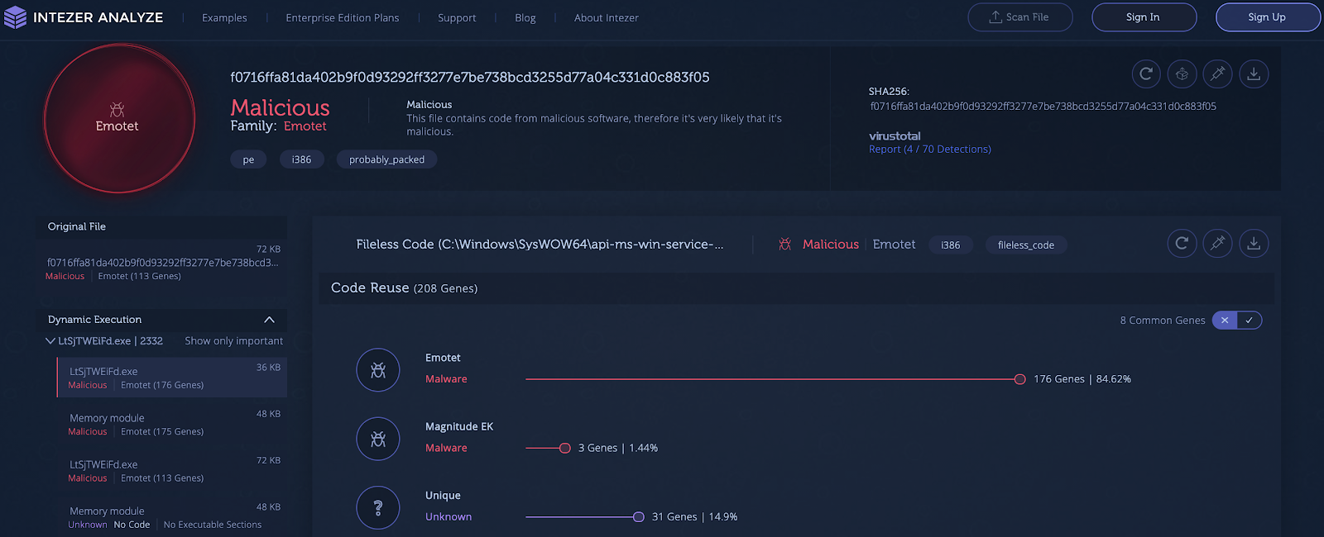Click the Unique question mark icon
This screenshot has width=1324, height=537.
(378, 507)
